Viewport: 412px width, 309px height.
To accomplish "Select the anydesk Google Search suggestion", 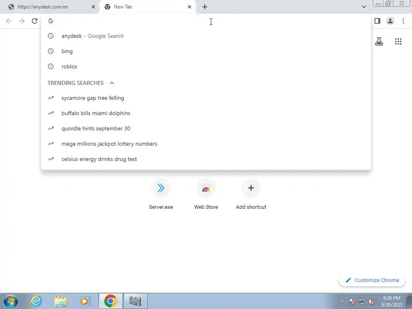I will (206, 36).
